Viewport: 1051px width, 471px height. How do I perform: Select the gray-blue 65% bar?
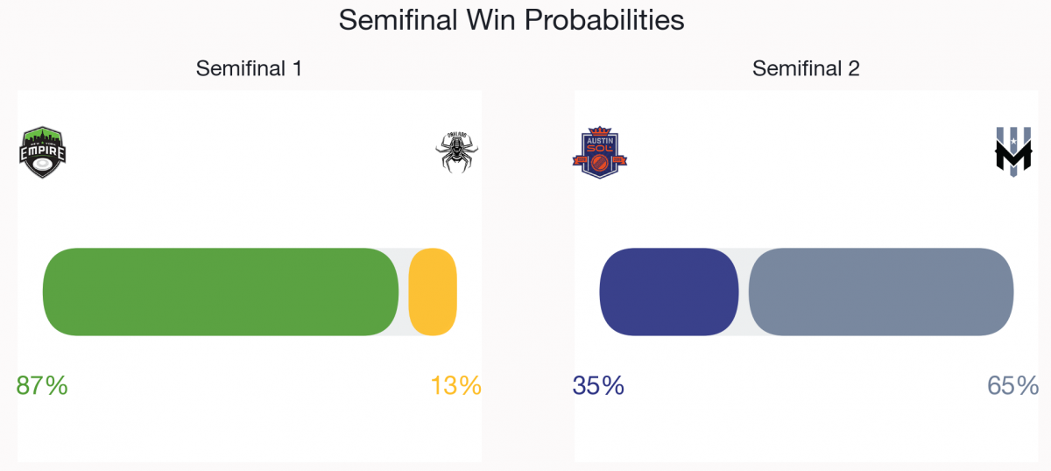click(x=881, y=292)
